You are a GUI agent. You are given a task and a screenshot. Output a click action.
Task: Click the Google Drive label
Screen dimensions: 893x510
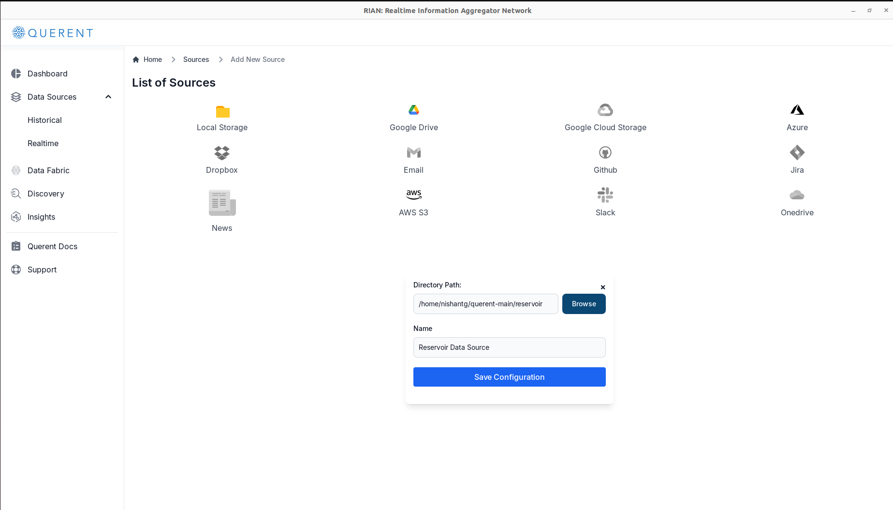[x=414, y=127]
